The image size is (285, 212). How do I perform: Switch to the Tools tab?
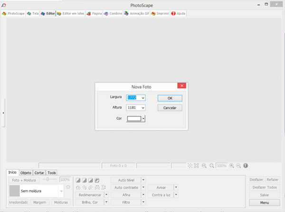[52, 173]
